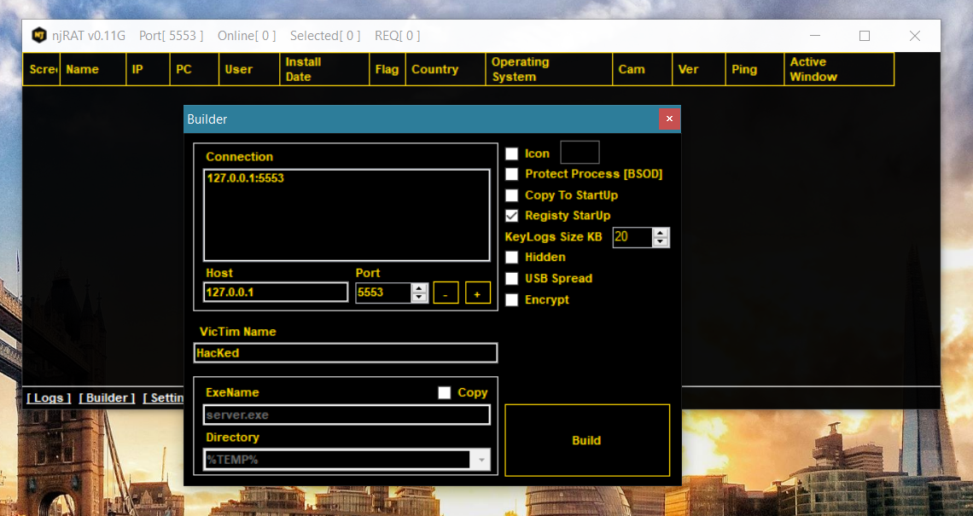Tick the Copy checkbox beside ExeName
The height and width of the screenshot is (516, 973).
click(445, 392)
